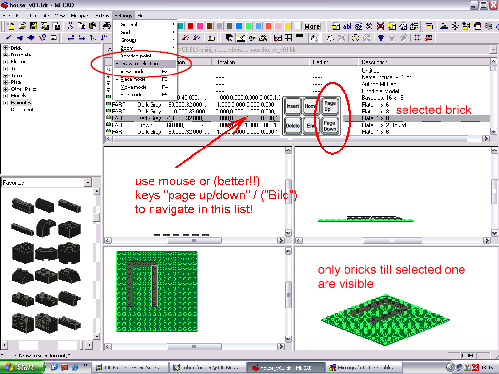This screenshot has height=374, width=499.
Task: Click the minifig generator head icon
Action: tap(478, 26)
